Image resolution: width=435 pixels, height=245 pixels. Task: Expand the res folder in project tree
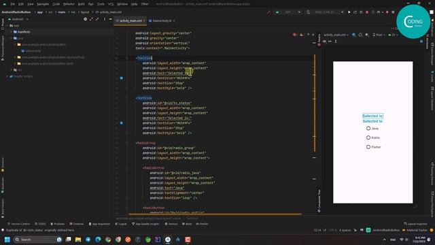tap(12, 70)
